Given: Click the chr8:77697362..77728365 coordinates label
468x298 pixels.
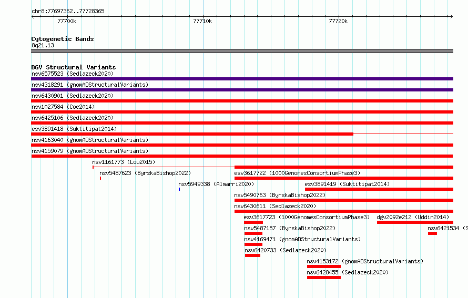Looking at the screenshot, I should pyautogui.click(x=68, y=11).
